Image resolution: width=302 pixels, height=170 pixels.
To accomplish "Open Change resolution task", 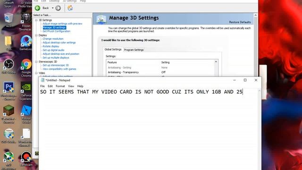I will 53,39.
